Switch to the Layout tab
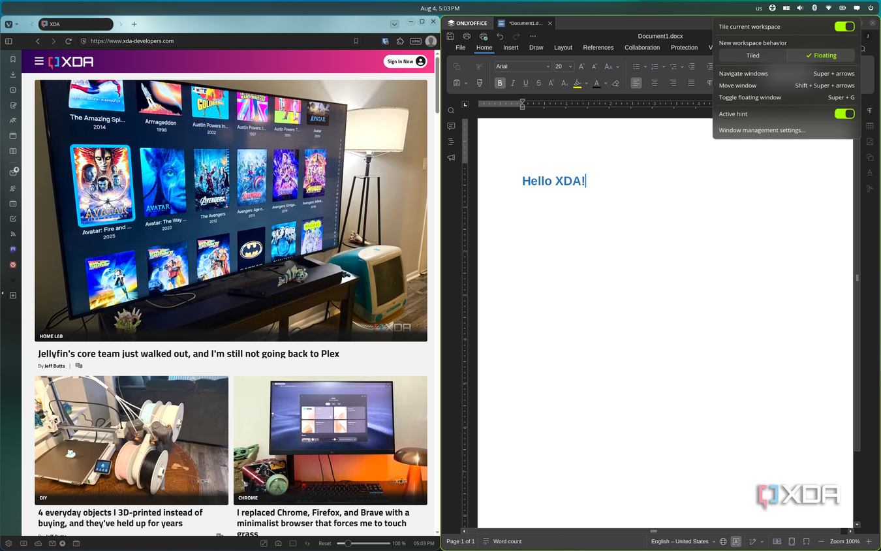Image resolution: width=881 pixels, height=551 pixels. pyautogui.click(x=563, y=48)
